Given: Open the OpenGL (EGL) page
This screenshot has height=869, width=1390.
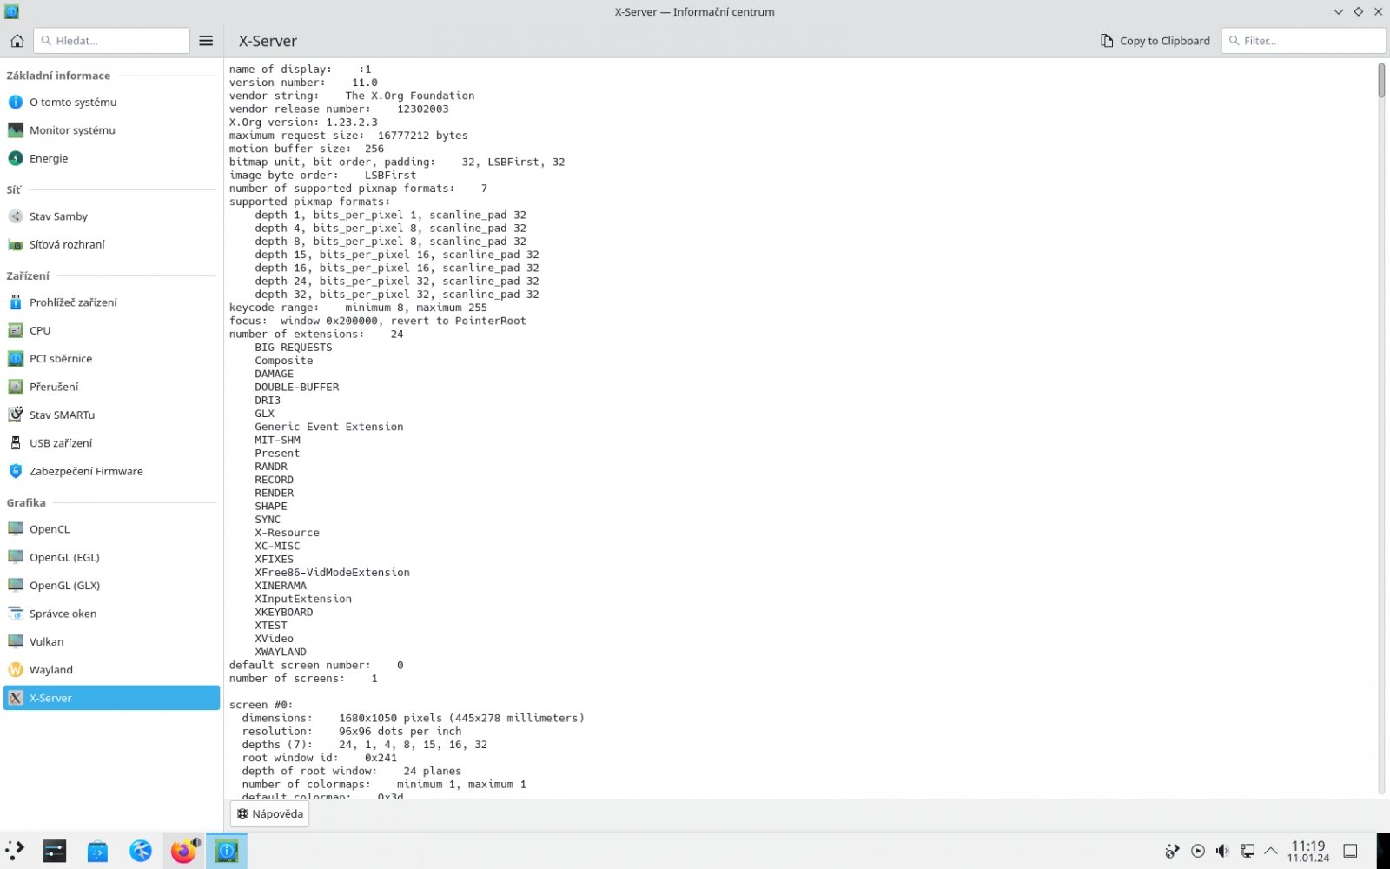Looking at the screenshot, I should [111, 557].
